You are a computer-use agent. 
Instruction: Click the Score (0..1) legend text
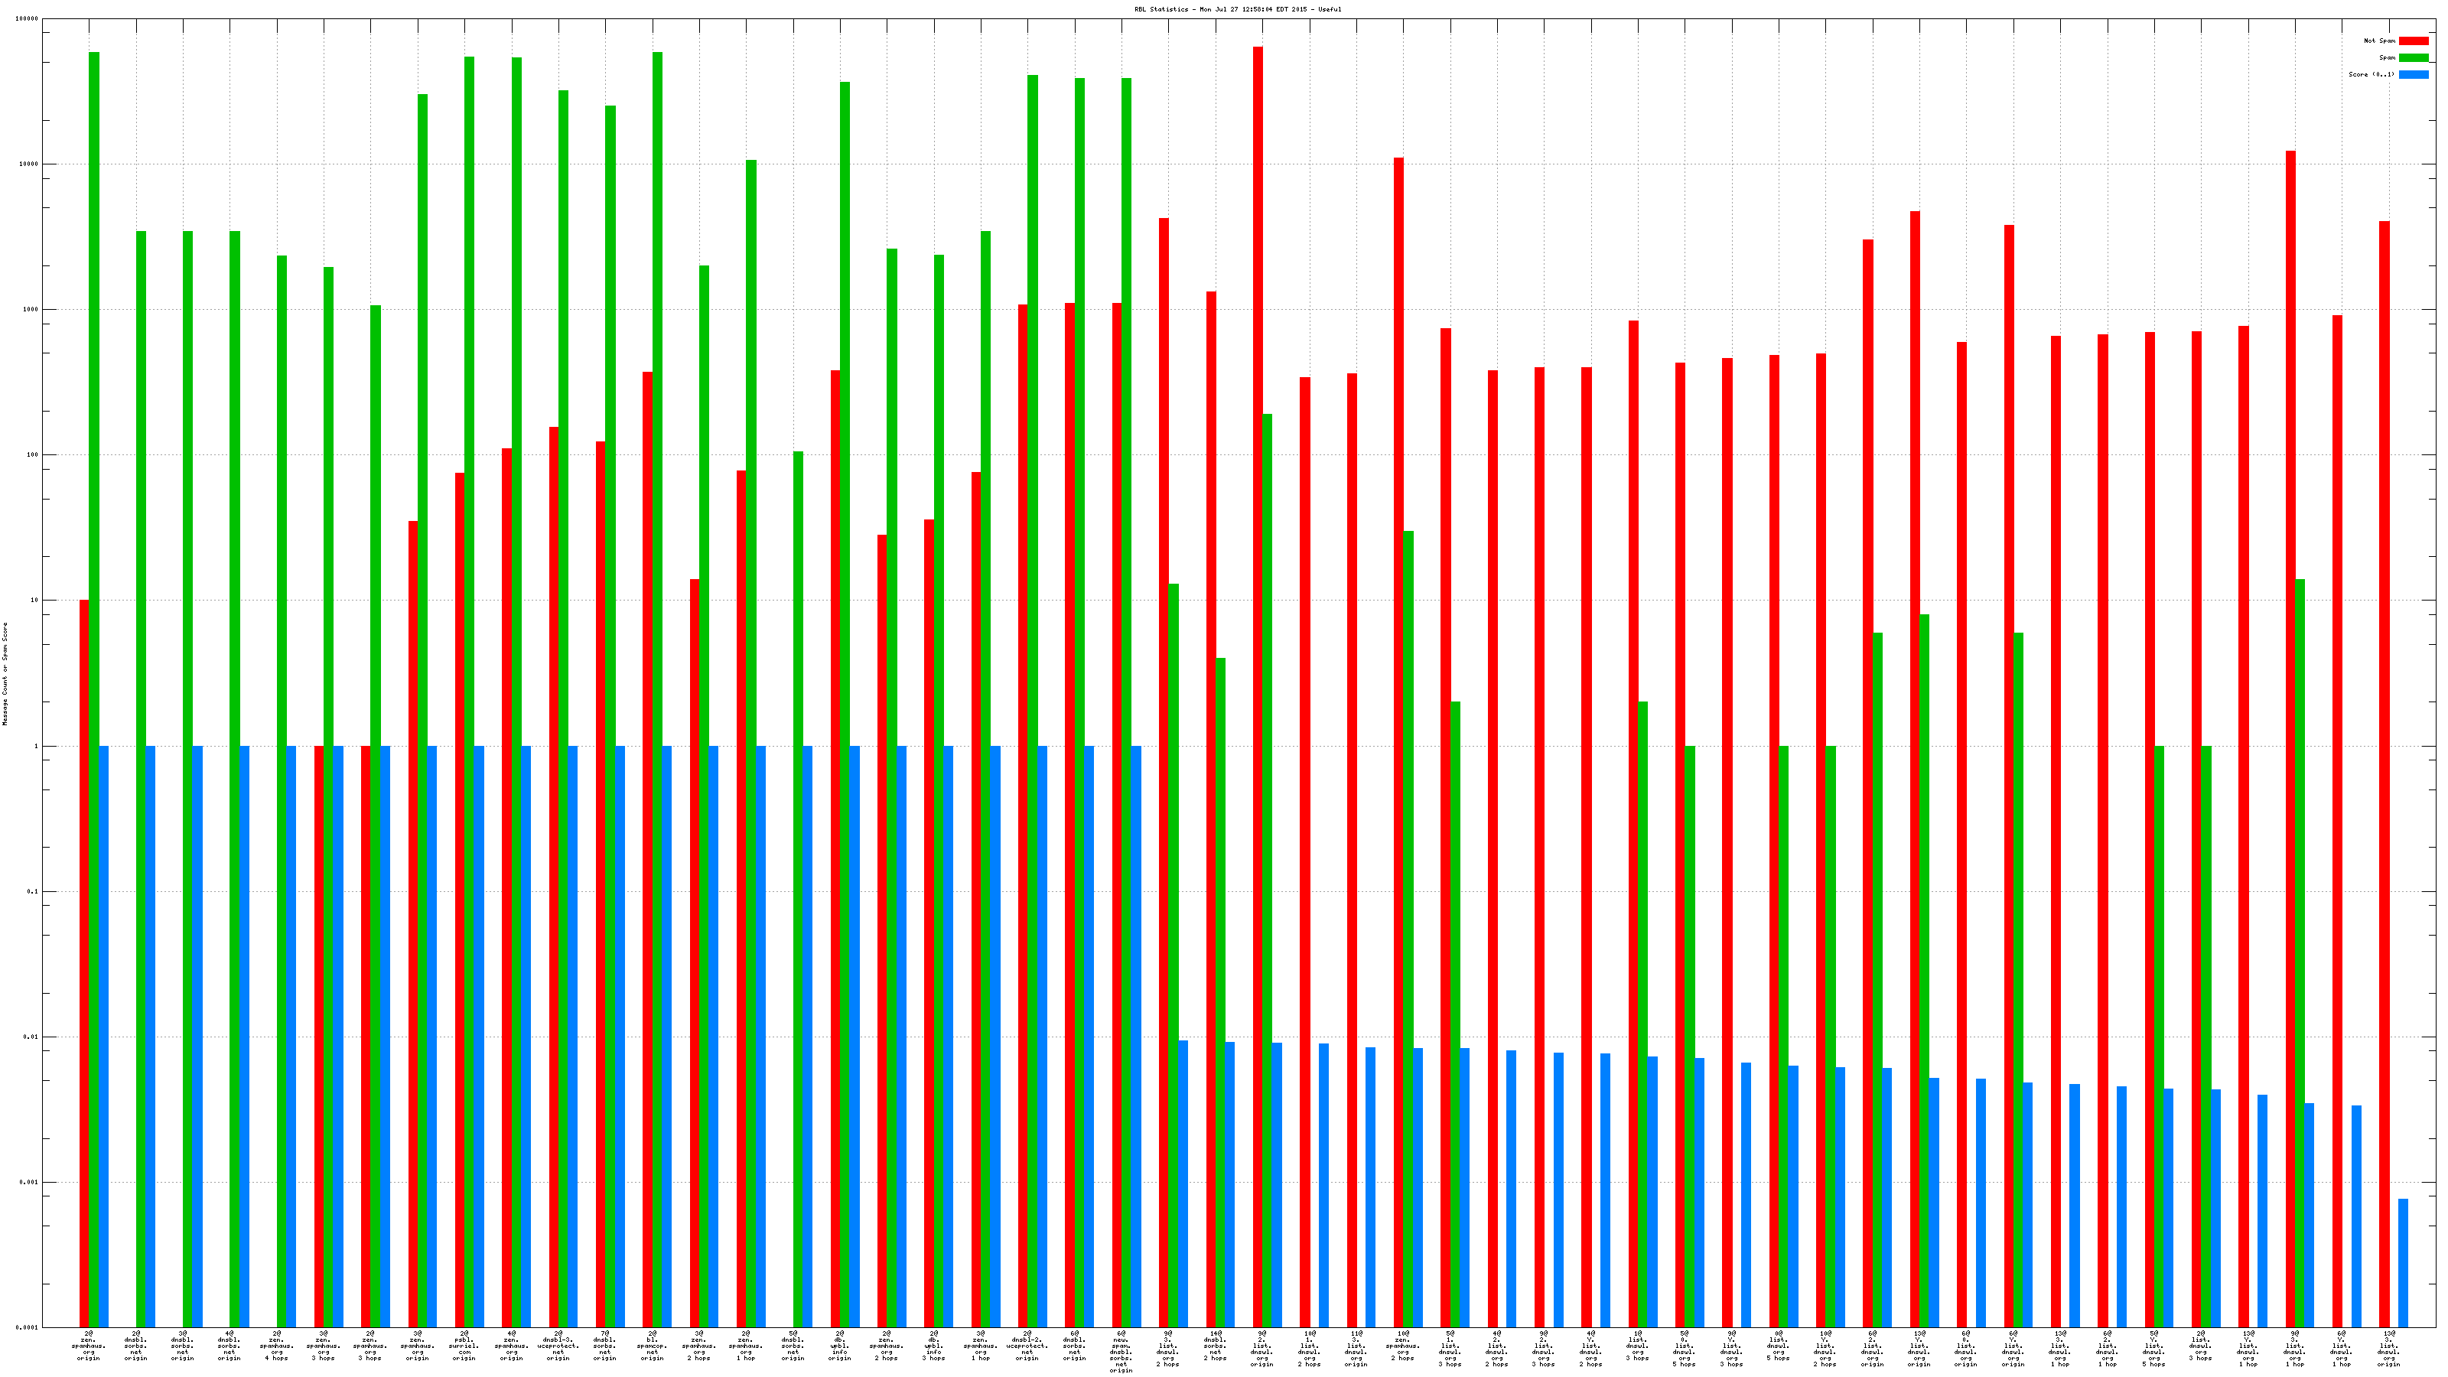click(x=2371, y=74)
